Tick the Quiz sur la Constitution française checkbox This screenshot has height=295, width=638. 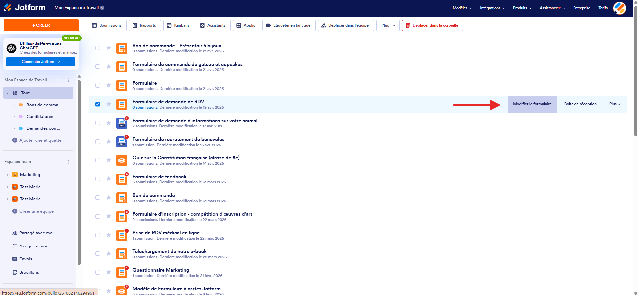tap(98, 160)
